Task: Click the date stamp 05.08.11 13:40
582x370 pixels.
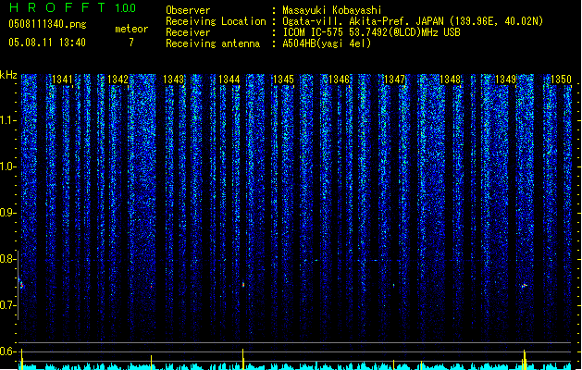Action: (x=47, y=43)
